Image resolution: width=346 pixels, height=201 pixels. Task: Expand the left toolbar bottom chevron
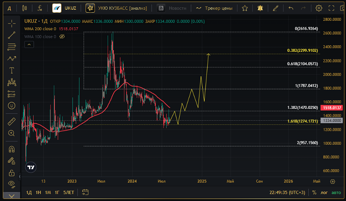(x=11, y=196)
